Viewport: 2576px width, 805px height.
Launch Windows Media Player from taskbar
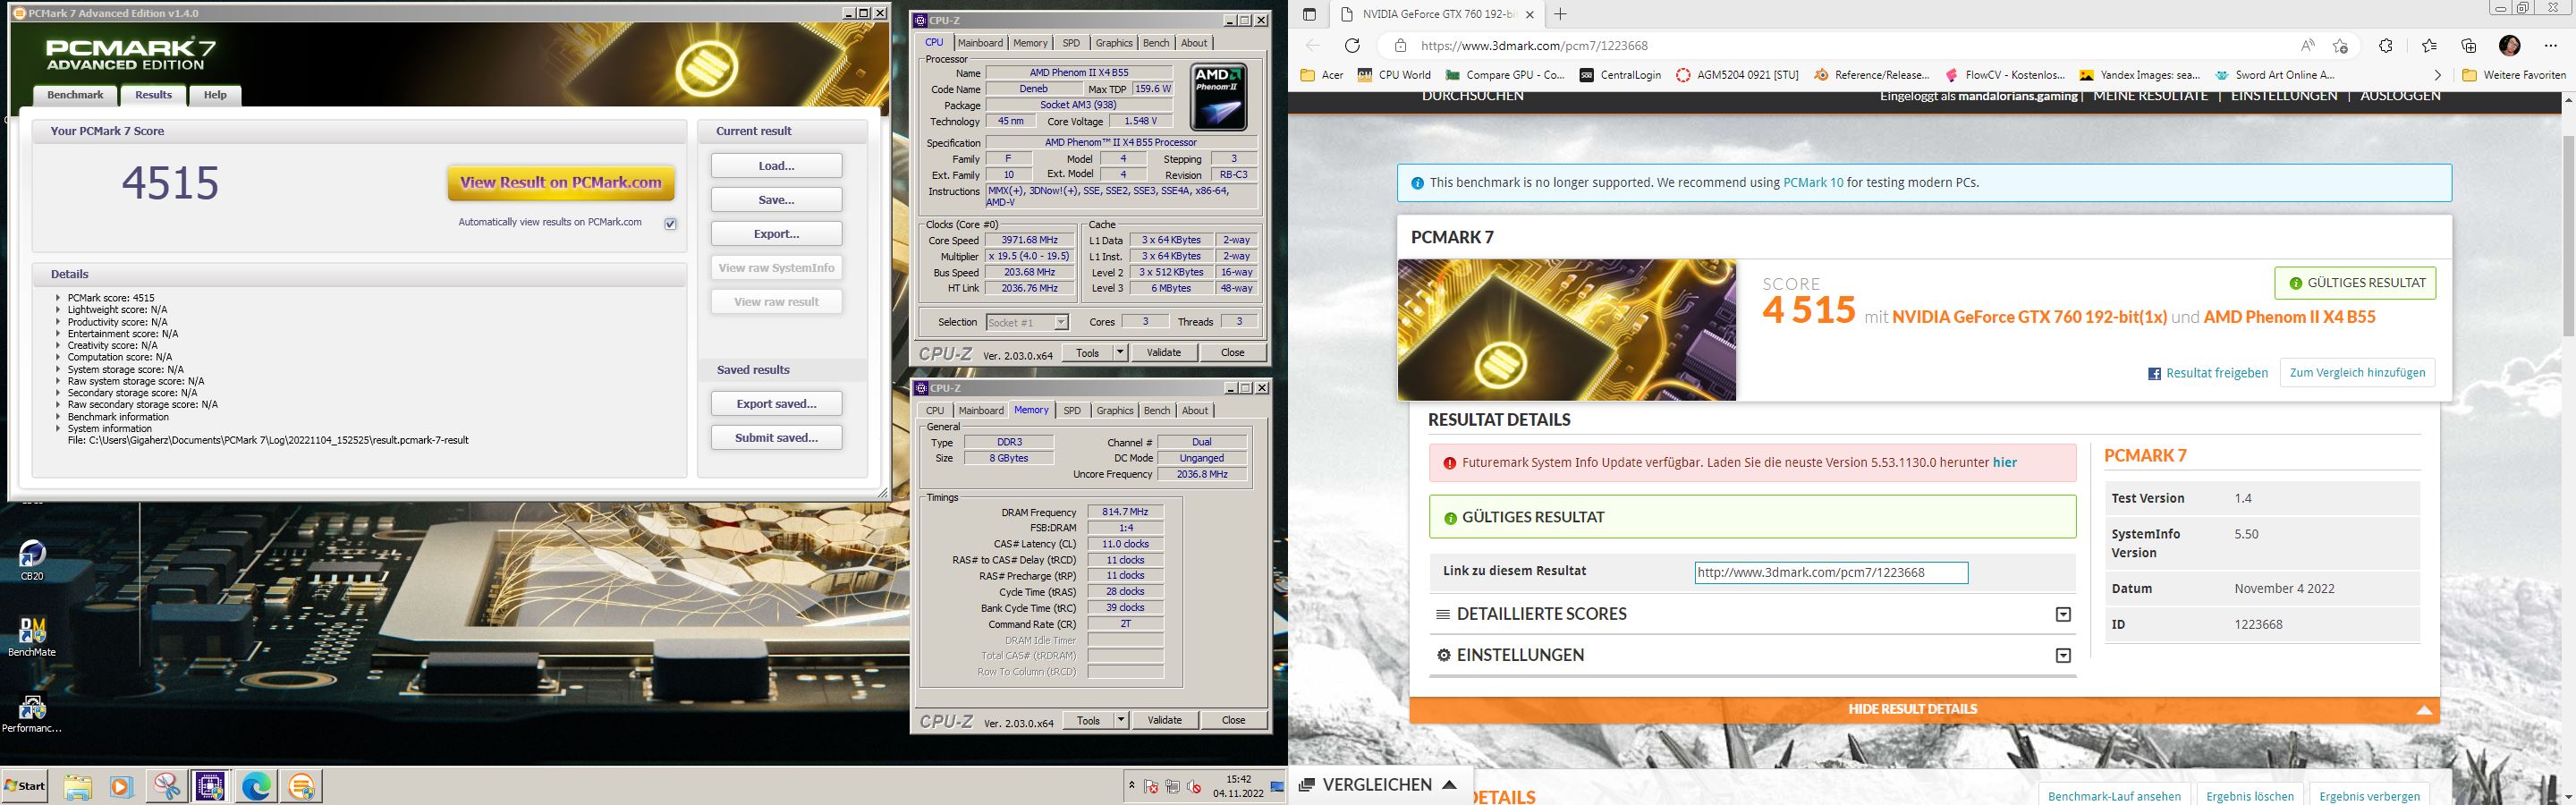[121, 786]
